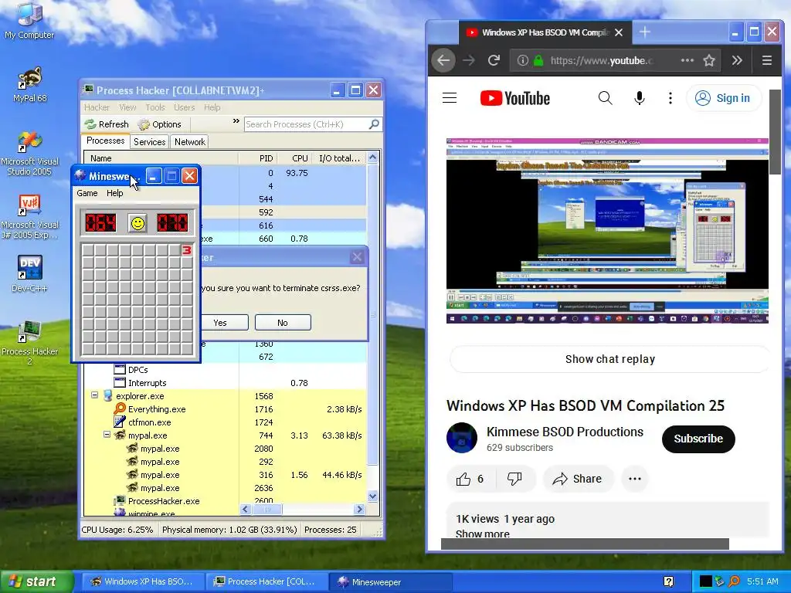This screenshot has height=593, width=791.
Task: Go to the YouTube home logo
Action: 515,98
